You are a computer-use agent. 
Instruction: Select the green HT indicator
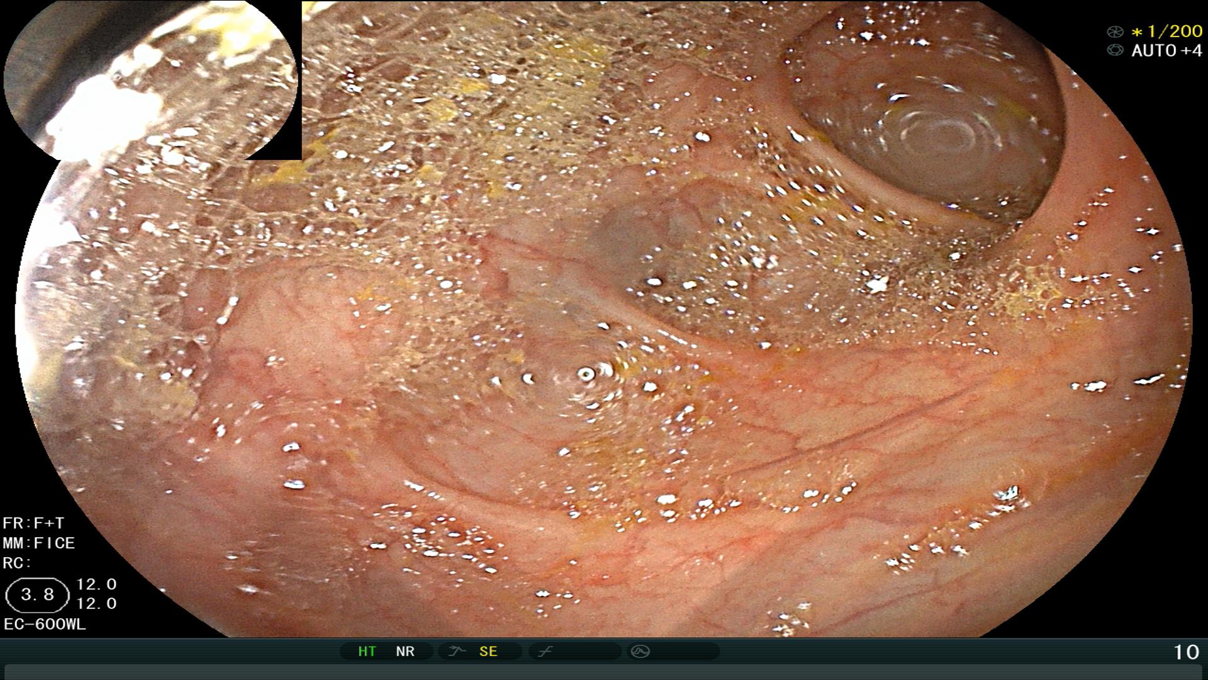[x=367, y=651]
